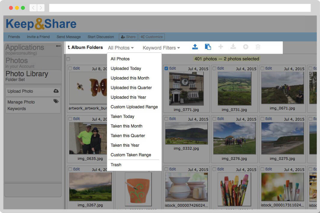This screenshot has width=320, height=213.
Task: Uncheck the img_0771.jpg checkbox
Action: (x=166, y=68)
